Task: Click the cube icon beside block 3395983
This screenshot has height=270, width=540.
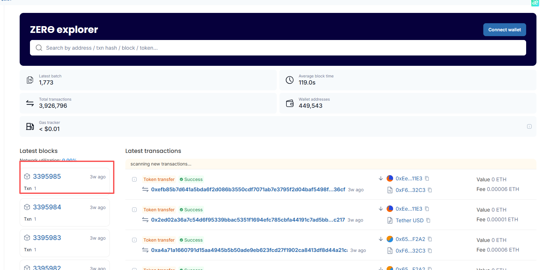Action: click(27, 238)
